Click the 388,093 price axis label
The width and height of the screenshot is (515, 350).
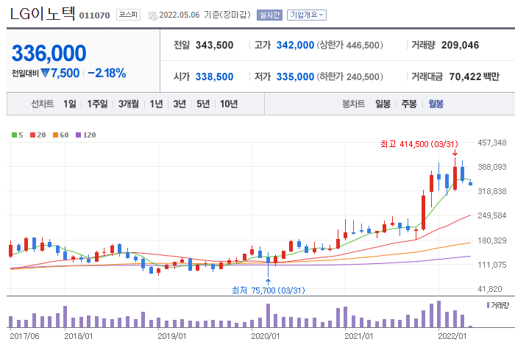[492, 167]
